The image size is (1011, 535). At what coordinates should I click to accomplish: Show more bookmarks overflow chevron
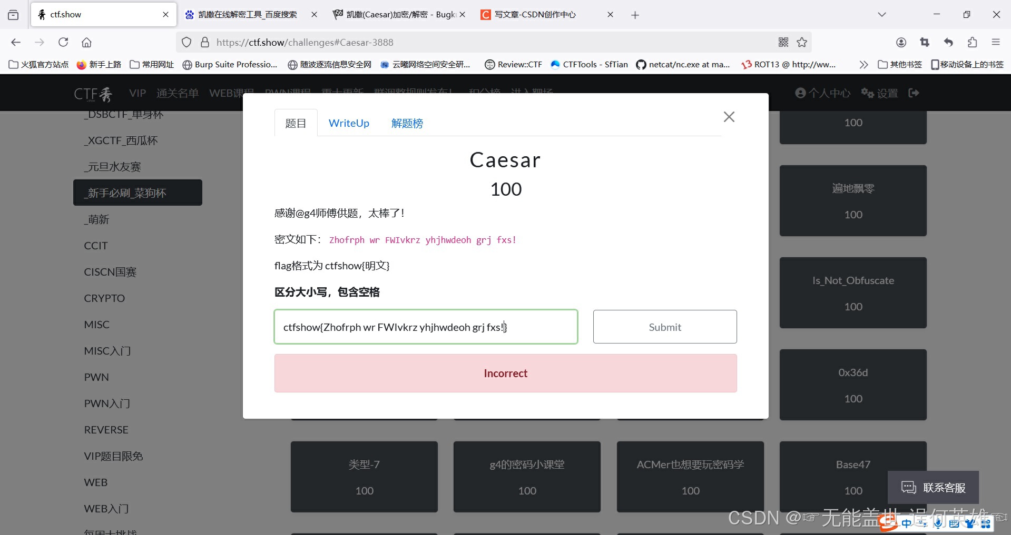coord(863,64)
